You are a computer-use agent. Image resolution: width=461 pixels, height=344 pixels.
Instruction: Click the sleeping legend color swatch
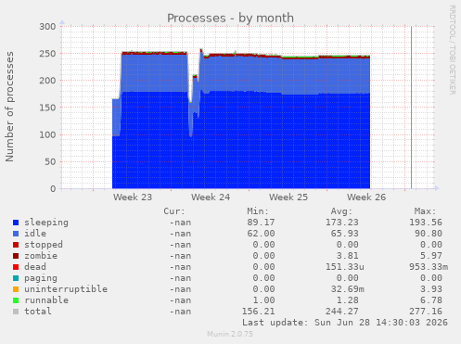[x=16, y=223]
